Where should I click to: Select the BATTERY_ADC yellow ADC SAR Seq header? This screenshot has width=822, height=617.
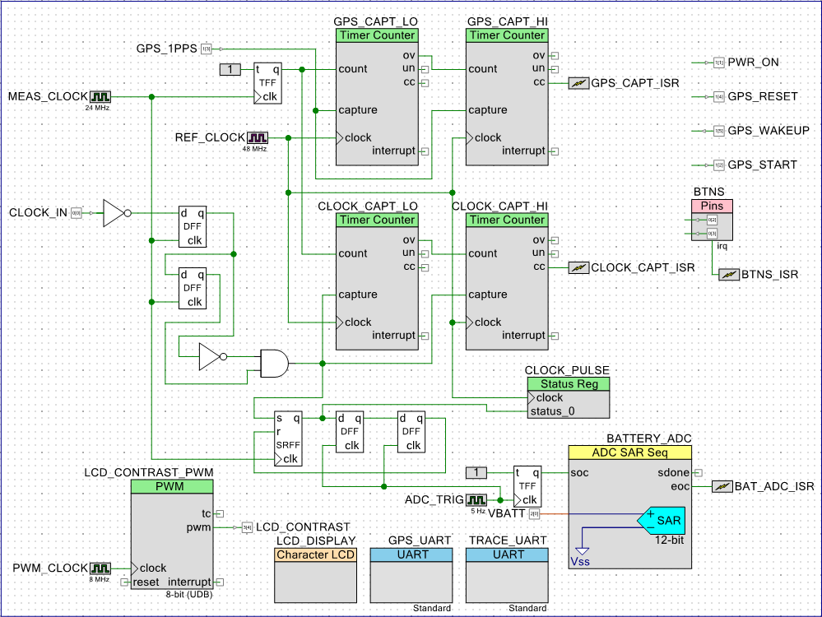pos(629,453)
